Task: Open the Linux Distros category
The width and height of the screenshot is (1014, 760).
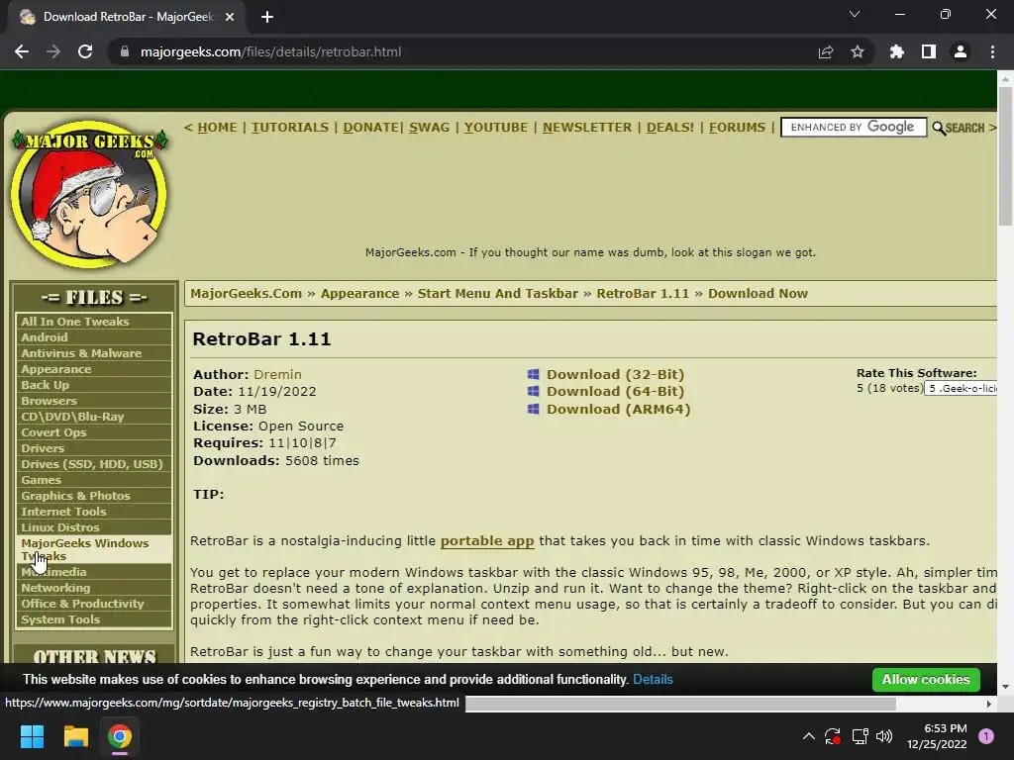Action: coord(94,527)
